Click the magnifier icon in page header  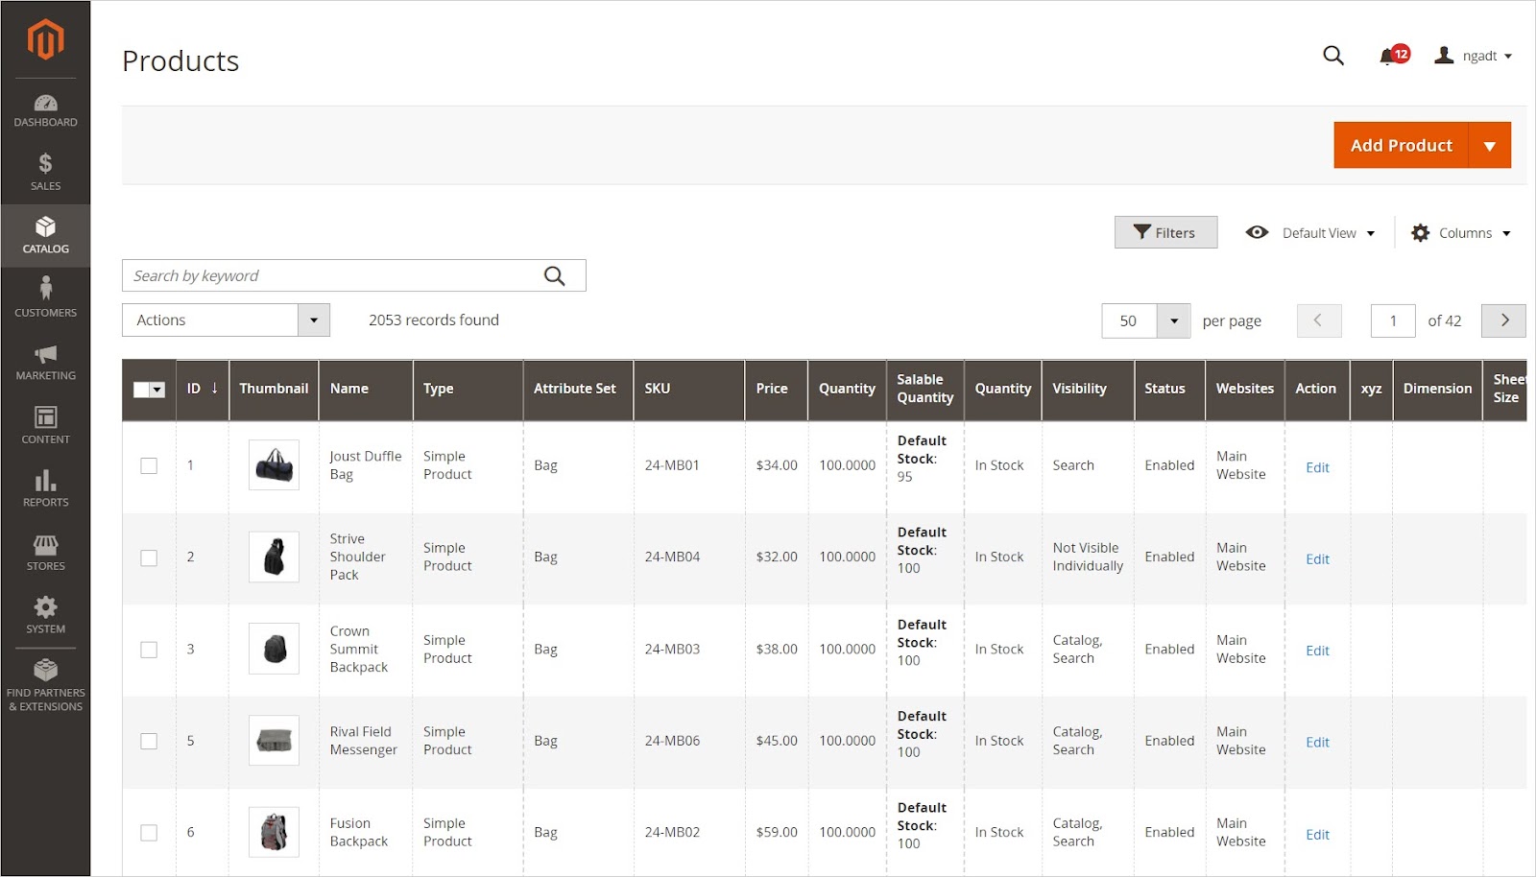click(x=1332, y=56)
